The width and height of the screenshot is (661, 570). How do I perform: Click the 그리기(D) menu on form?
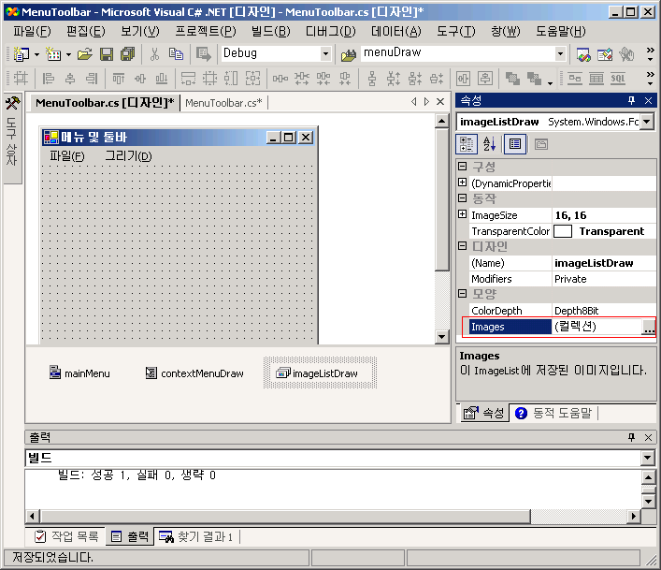click(x=128, y=156)
